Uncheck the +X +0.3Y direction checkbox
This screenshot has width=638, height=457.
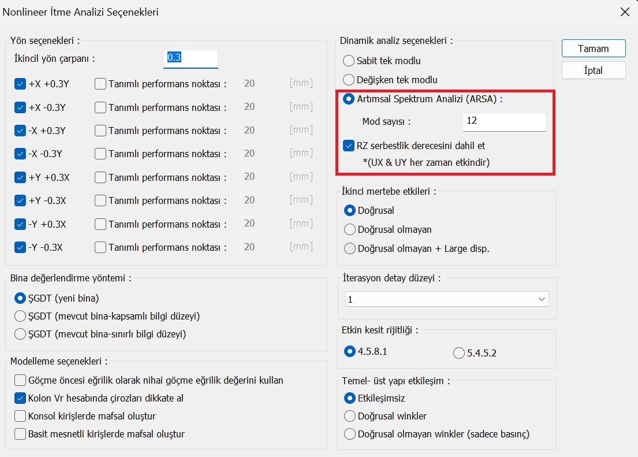pyautogui.click(x=20, y=84)
